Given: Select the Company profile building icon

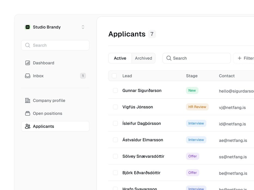Looking at the screenshot, I should coord(27,100).
